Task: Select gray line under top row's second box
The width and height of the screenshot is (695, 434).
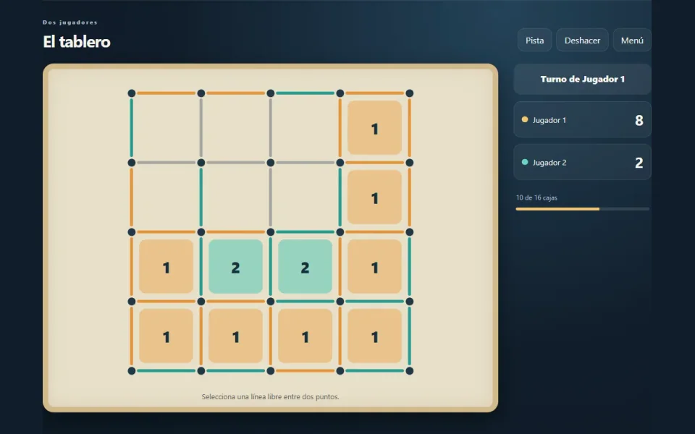Action: coord(236,163)
